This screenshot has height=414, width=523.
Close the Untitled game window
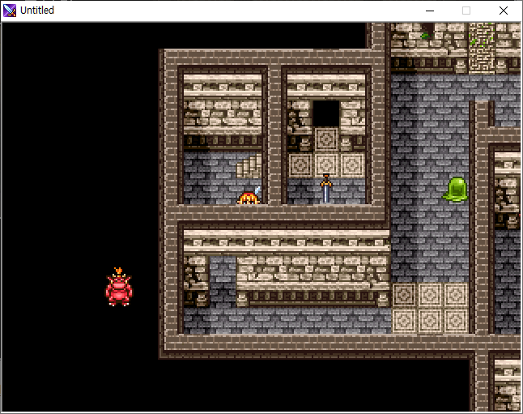(504, 11)
